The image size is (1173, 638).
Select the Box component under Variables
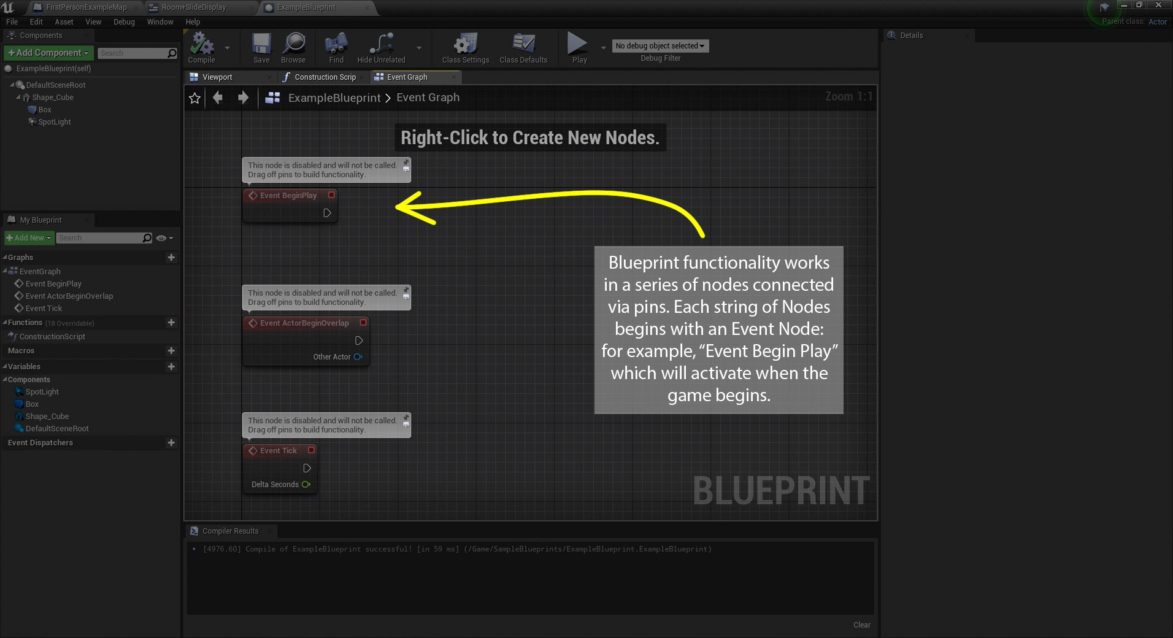[32, 404]
